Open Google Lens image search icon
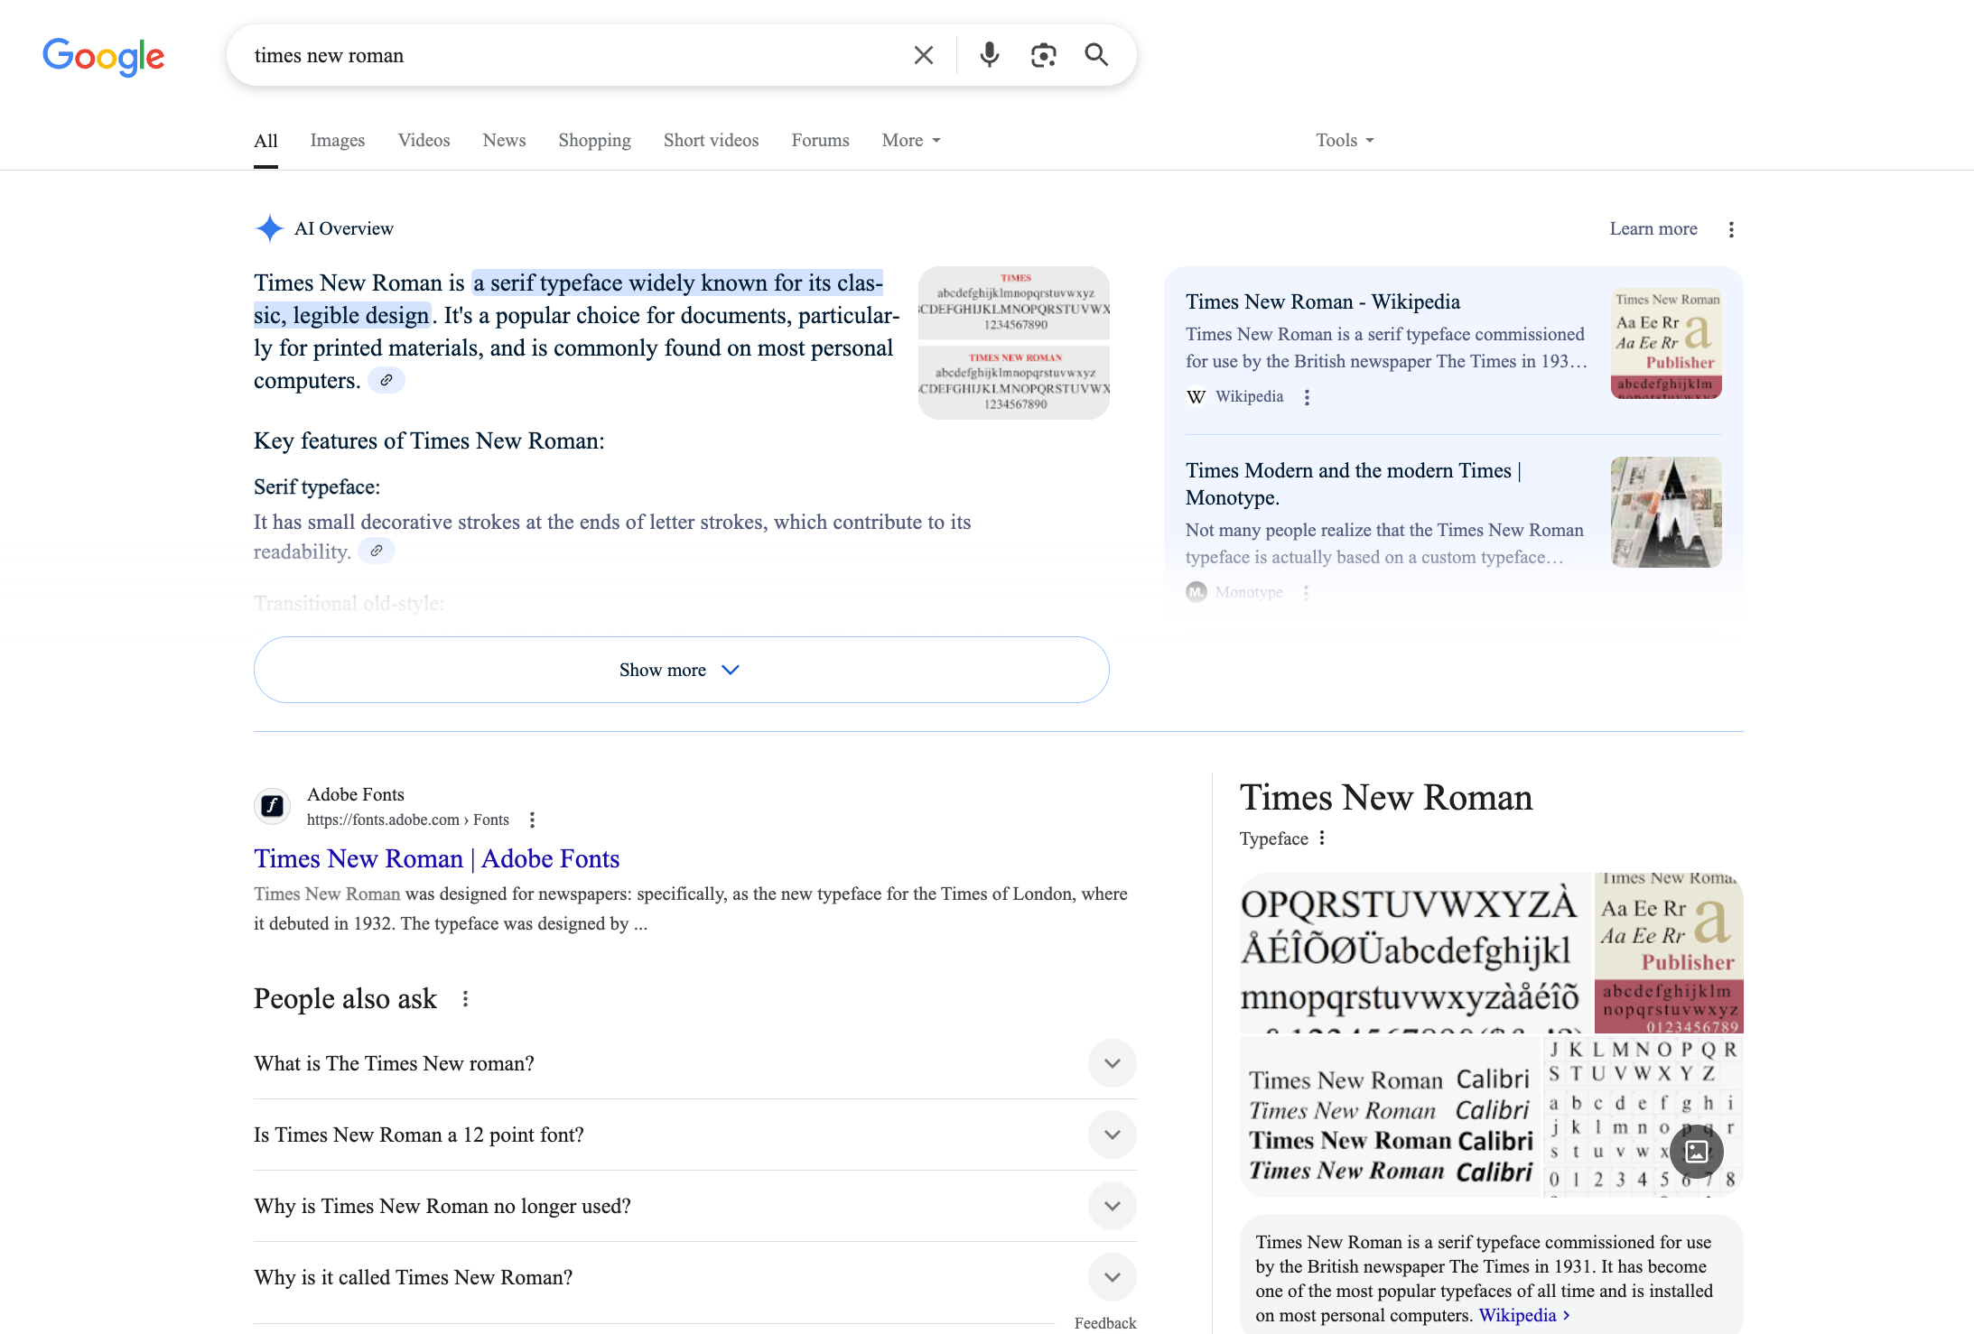Viewport: 1974px width, 1334px height. click(x=1043, y=55)
